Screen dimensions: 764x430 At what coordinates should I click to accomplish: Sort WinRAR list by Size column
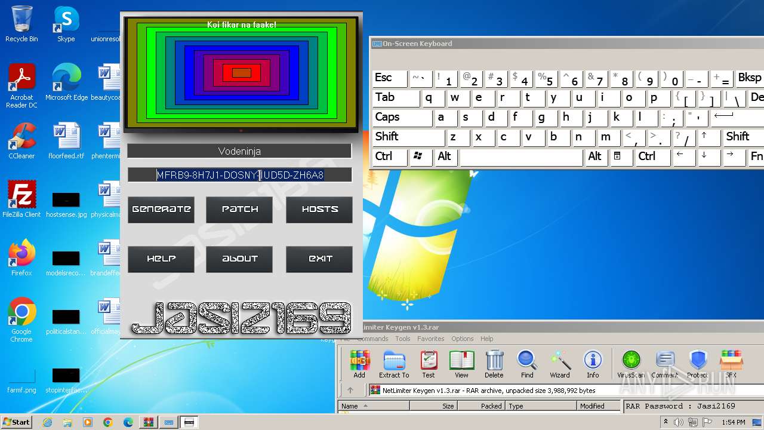433,406
